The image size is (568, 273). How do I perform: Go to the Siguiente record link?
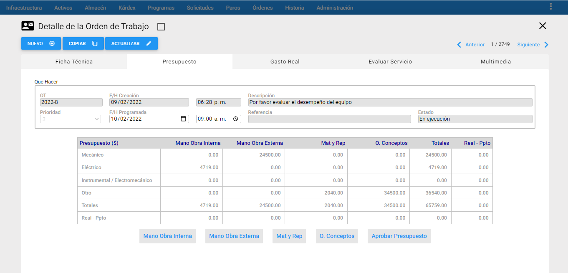528,45
